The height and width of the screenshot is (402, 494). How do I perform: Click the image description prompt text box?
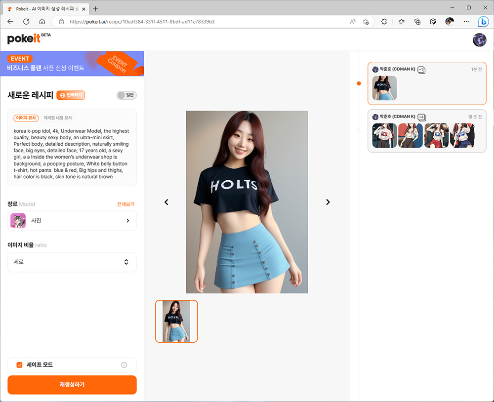pyautogui.click(x=72, y=154)
